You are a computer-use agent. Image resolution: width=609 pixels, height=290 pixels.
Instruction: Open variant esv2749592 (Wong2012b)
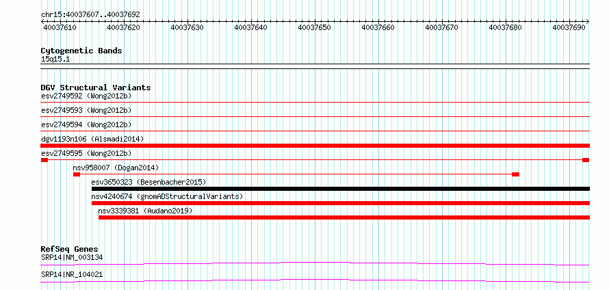(x=86, y=96)
